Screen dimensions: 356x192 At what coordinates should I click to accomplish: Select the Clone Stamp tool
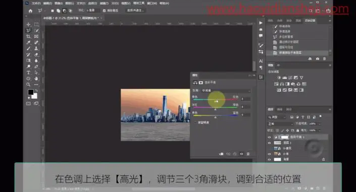click(x=36, y=48)
